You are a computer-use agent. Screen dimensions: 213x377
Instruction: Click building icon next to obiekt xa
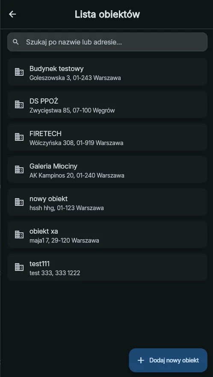pos(19,235)
